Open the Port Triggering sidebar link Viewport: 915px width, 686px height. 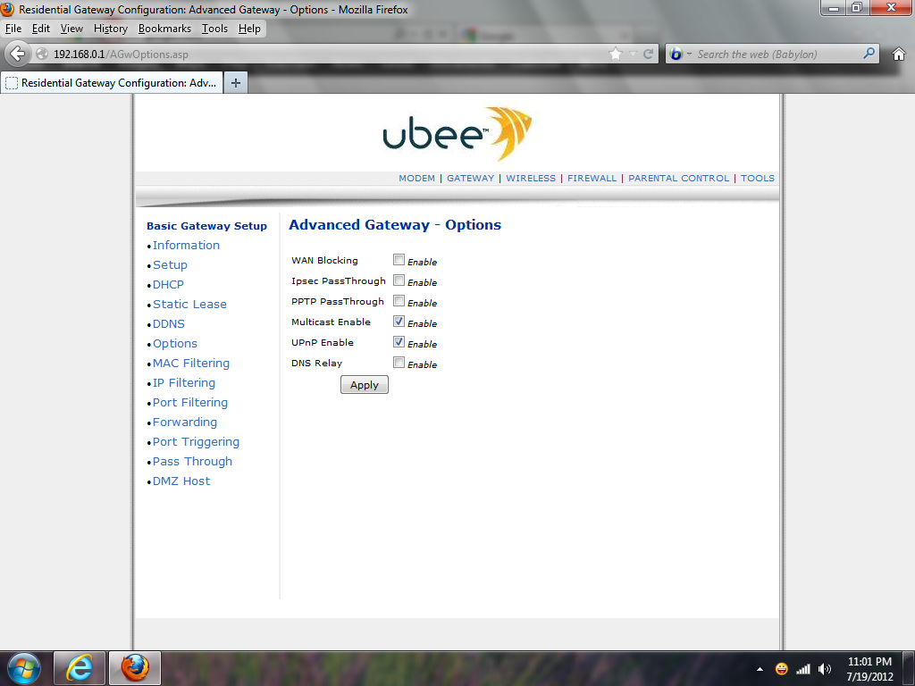[196, 441]
